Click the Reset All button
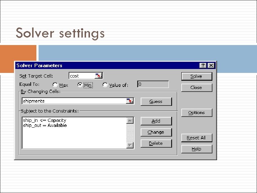The width and height of the screenshot is (257, 193). (x=197, y=138)
